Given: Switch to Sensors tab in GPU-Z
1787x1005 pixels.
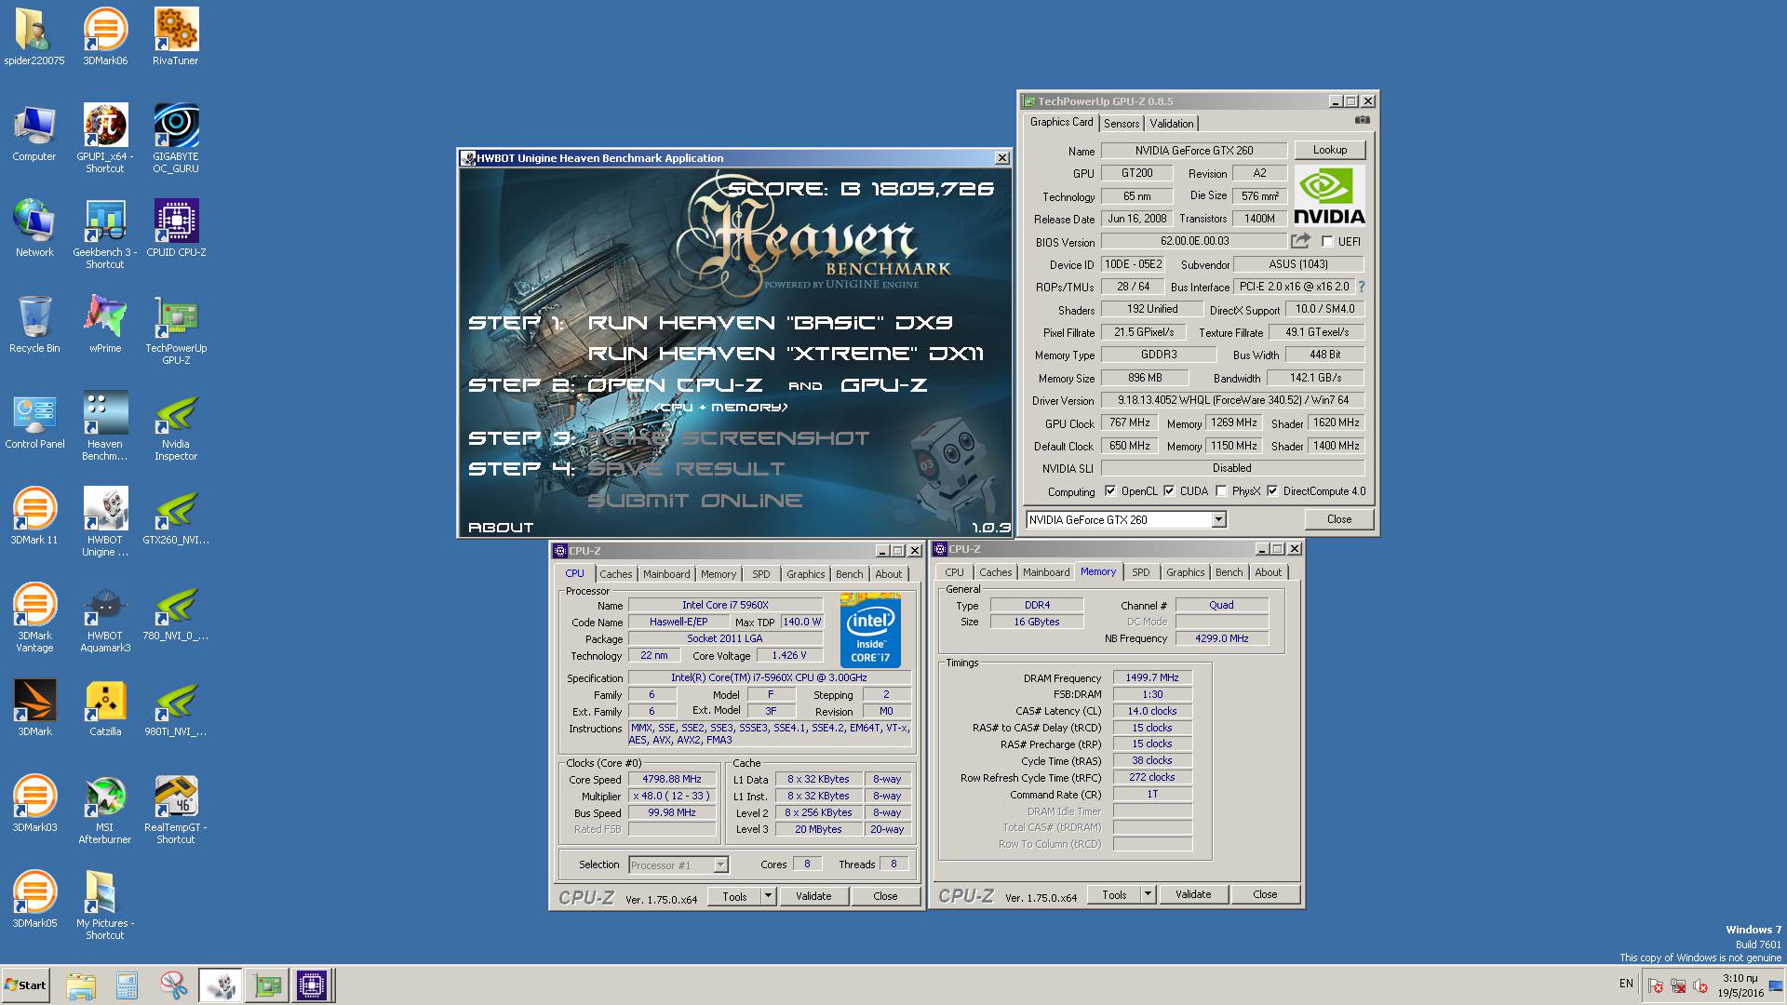Looking at the screenshot, I should pos(1122,124).
